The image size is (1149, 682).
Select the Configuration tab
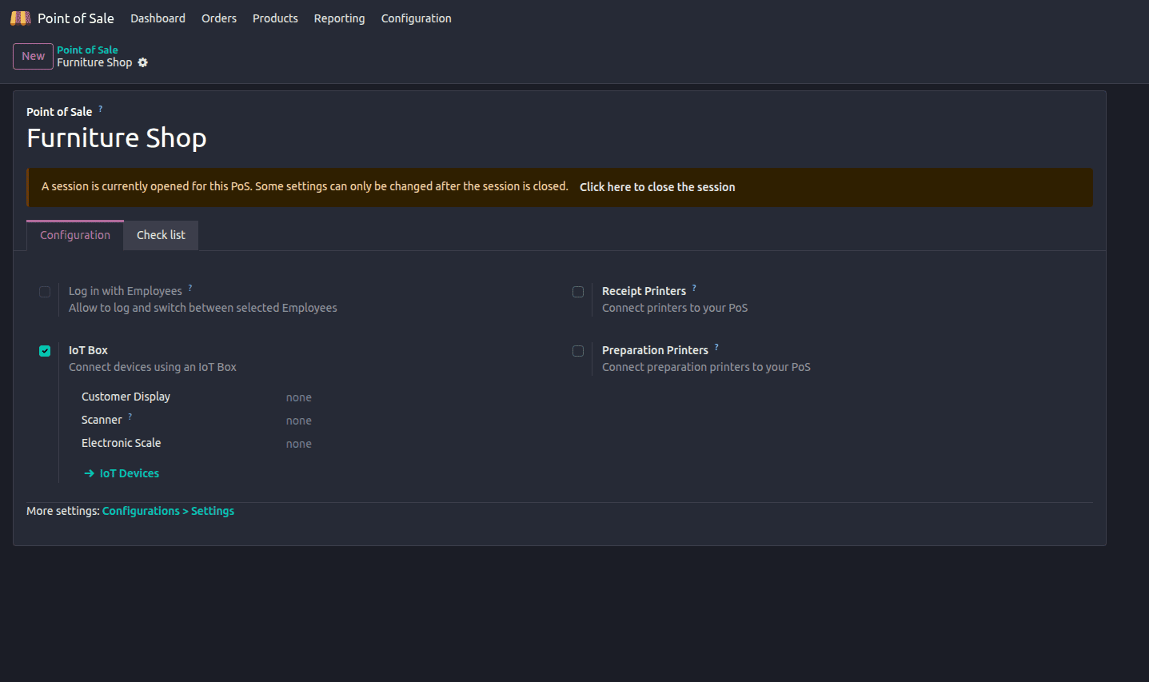tap(75, 235)
